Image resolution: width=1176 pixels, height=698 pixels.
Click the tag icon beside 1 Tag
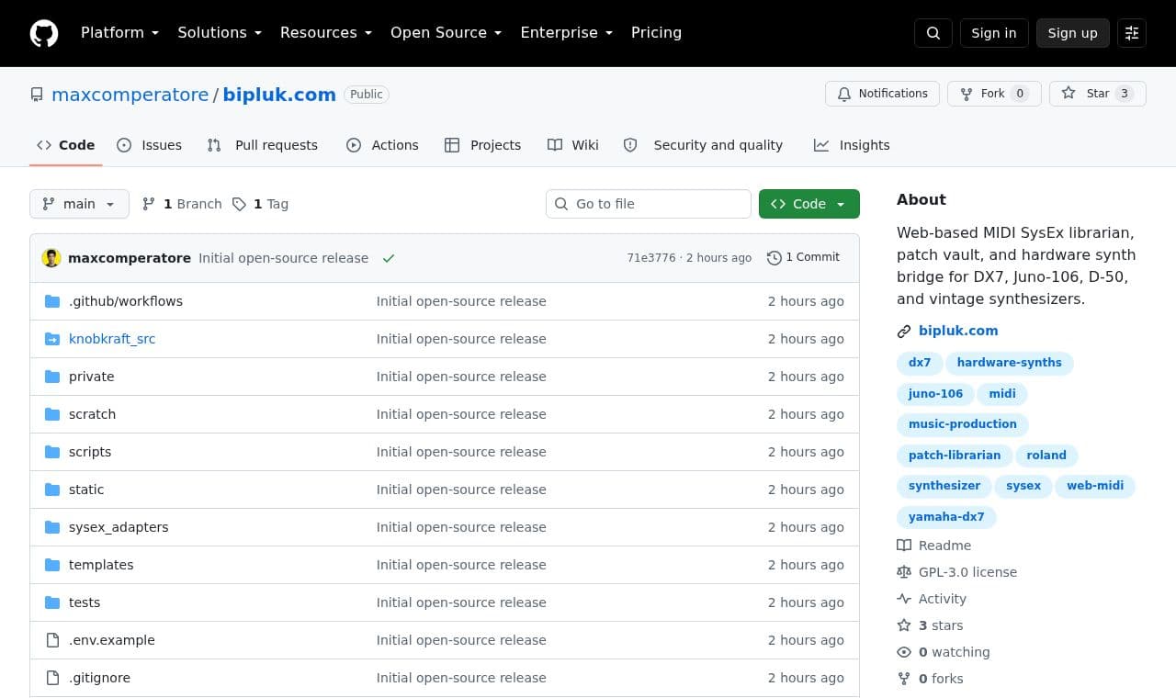pyautogui.click(x=239, y=204)
